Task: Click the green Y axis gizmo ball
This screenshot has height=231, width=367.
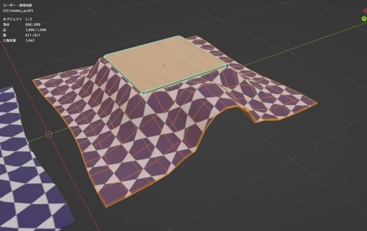Action: (x=364, y=18)
